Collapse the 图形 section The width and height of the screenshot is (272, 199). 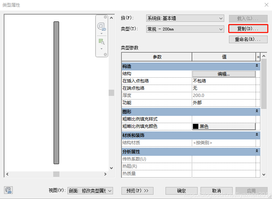tap(257, 111)
